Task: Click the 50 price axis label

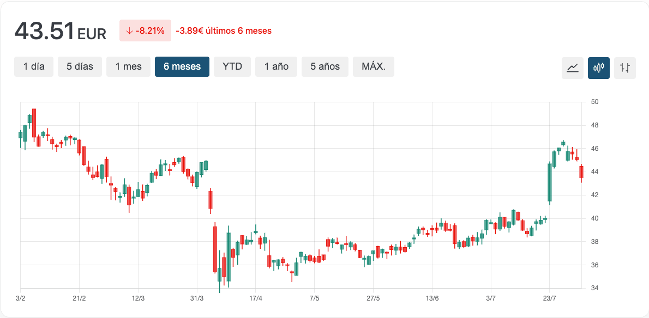Action: click(595, 102)
